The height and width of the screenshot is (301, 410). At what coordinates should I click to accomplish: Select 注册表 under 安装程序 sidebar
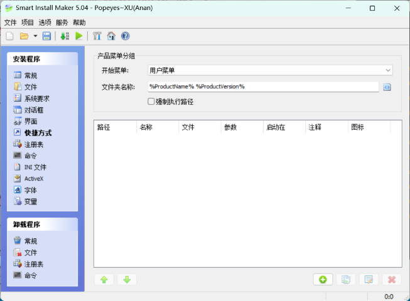tap(33, 144)
